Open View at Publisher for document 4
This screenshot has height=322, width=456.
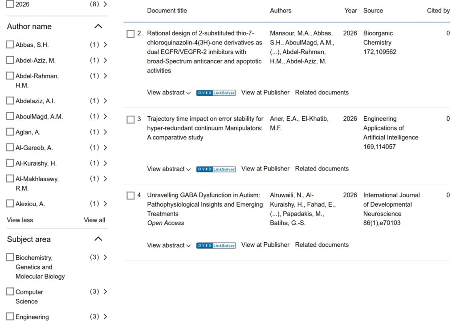point(265,245)
